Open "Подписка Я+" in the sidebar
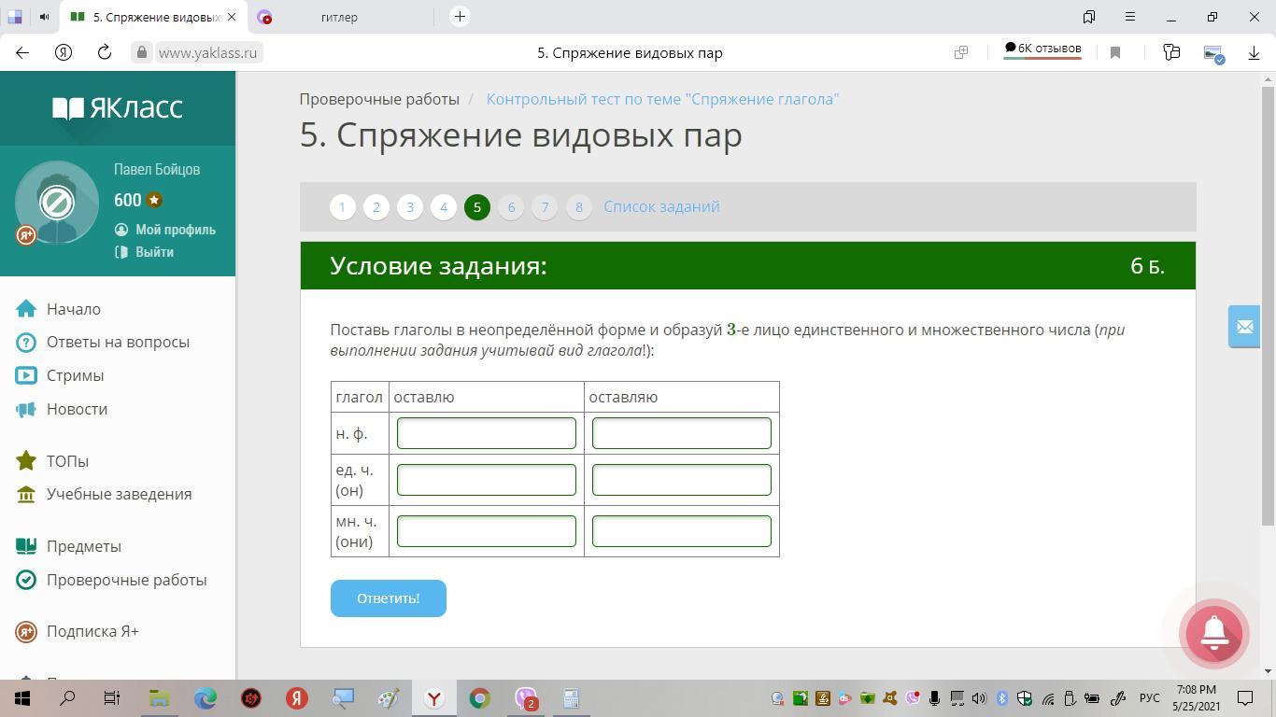 [92, 631]
